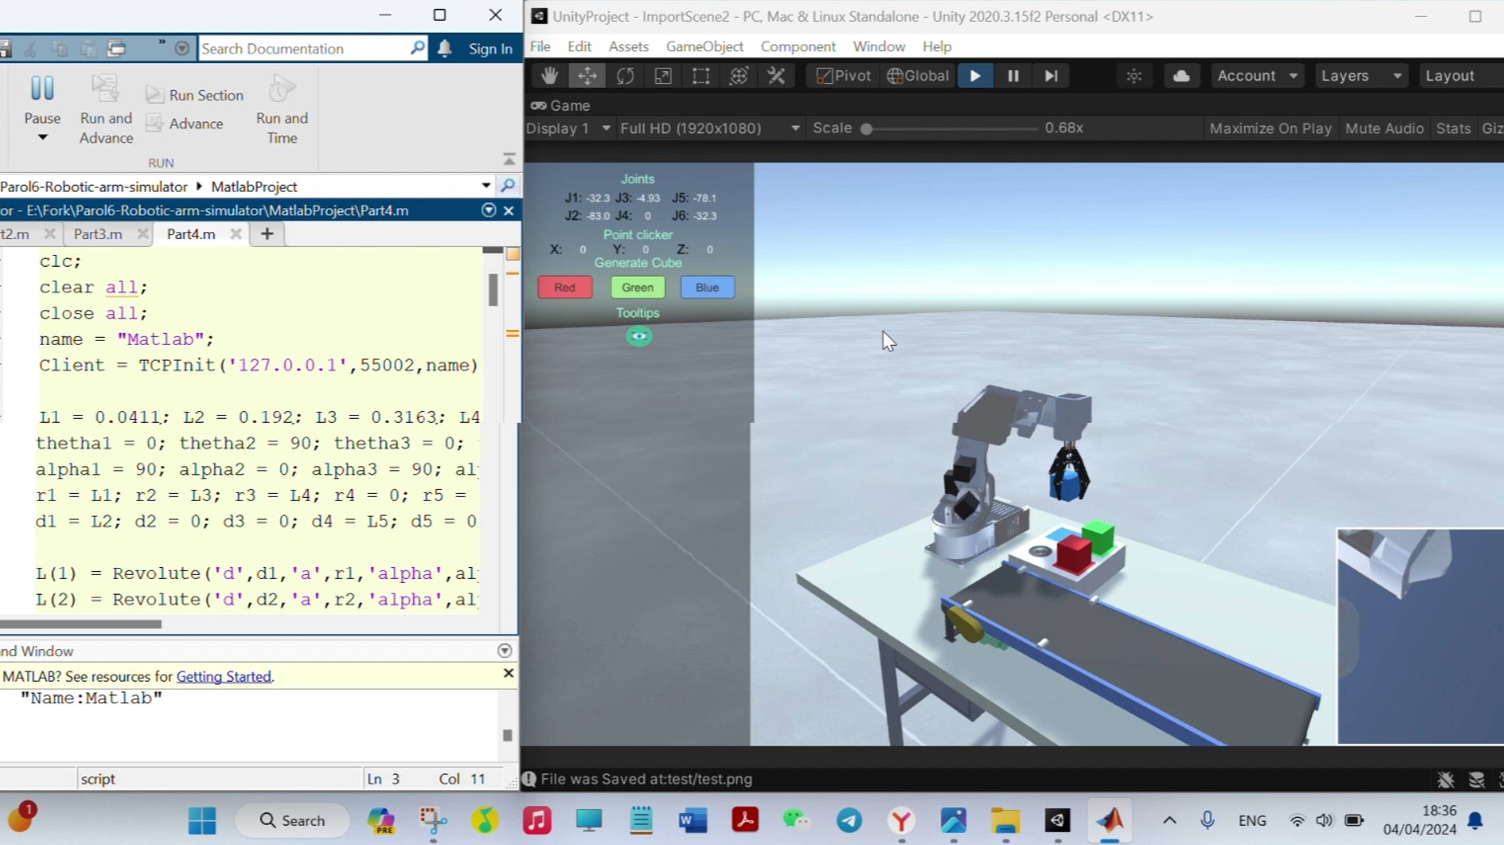Open the current folder path dropdown

[x=486, y=186]
